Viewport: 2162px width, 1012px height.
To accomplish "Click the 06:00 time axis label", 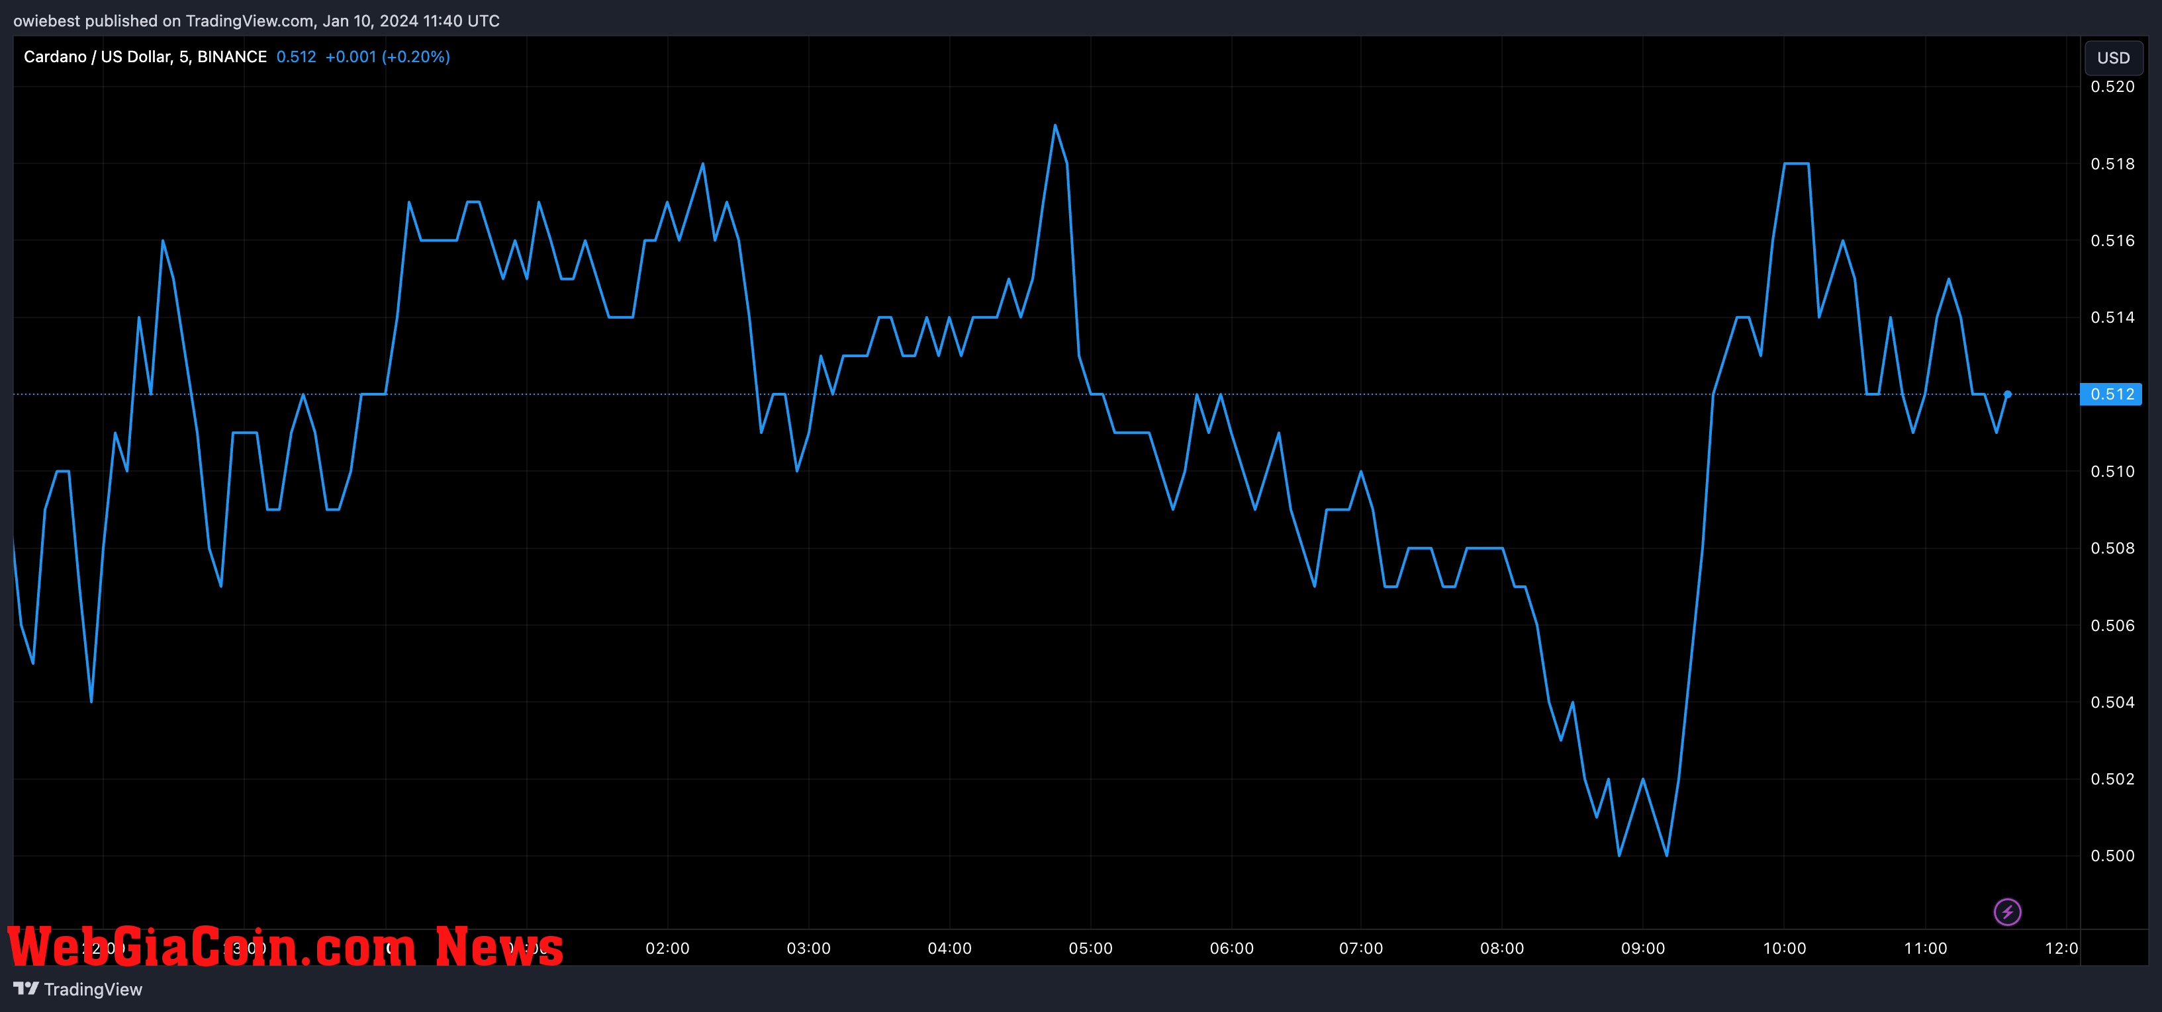I will pyautogui.click(x=1231, y=949).
